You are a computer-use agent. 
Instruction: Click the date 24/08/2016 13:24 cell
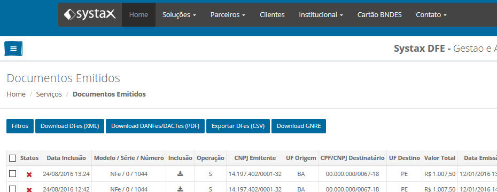(x=66, y=174)
